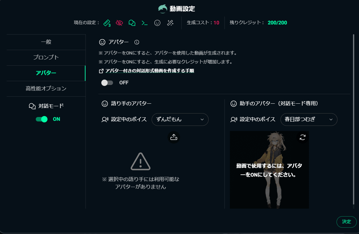Click the magic wand icon in header
Viewport: 359px width, 234px height.
pos(170,23)
